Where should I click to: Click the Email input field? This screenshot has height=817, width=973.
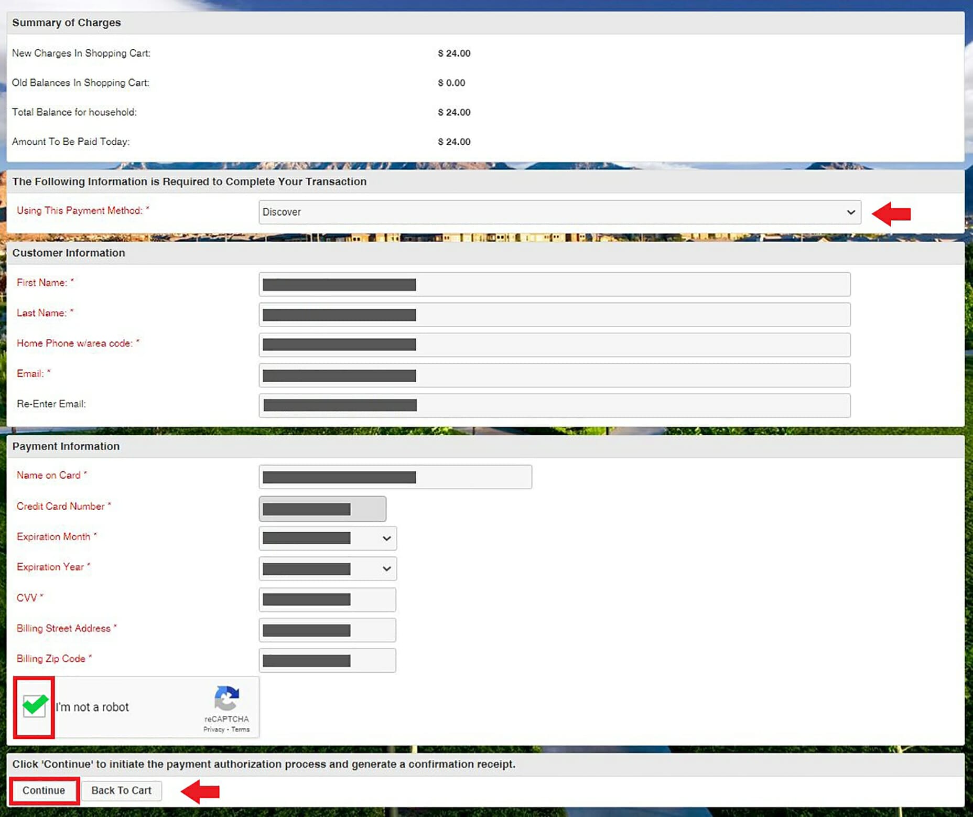(x=554, y=375)
